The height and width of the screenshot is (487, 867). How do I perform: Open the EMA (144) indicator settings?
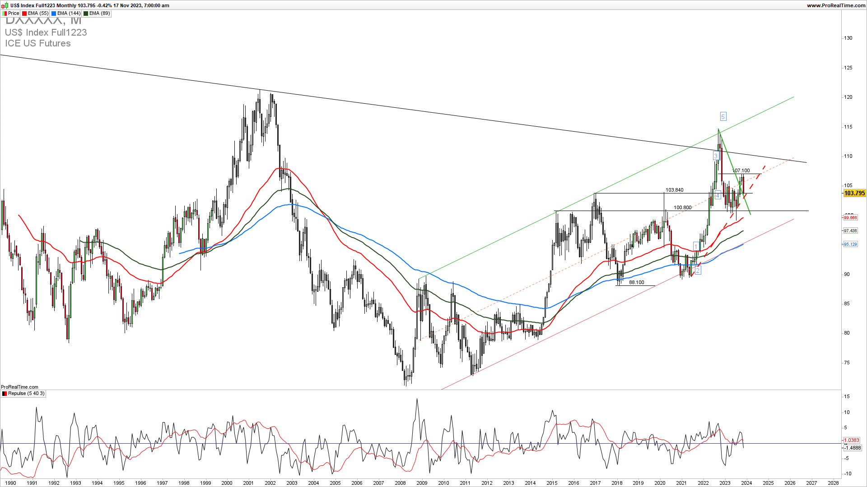click(x=66, y=14)
